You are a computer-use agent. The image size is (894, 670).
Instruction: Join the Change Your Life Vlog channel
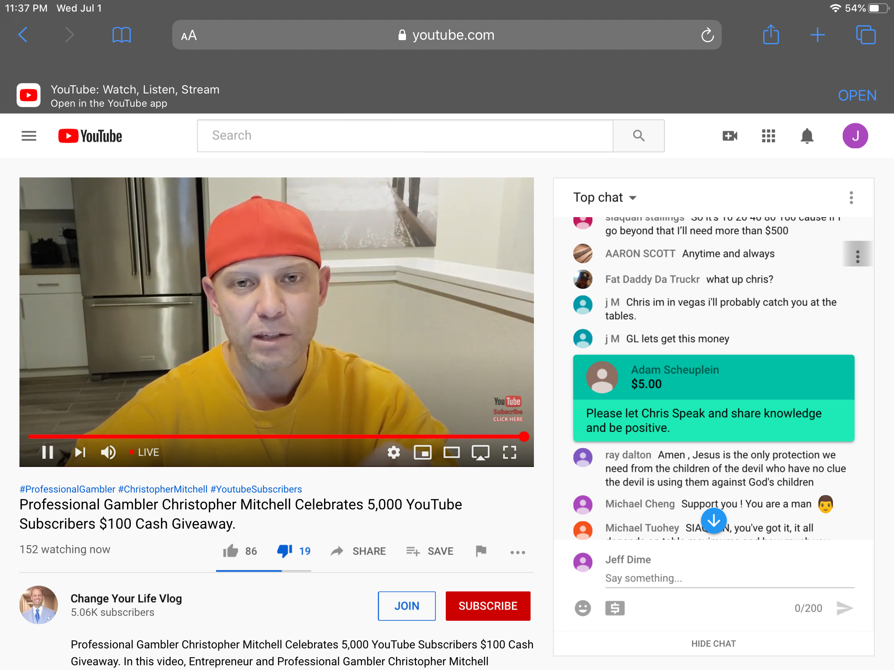pyautogui.click(x=406, y=606)
